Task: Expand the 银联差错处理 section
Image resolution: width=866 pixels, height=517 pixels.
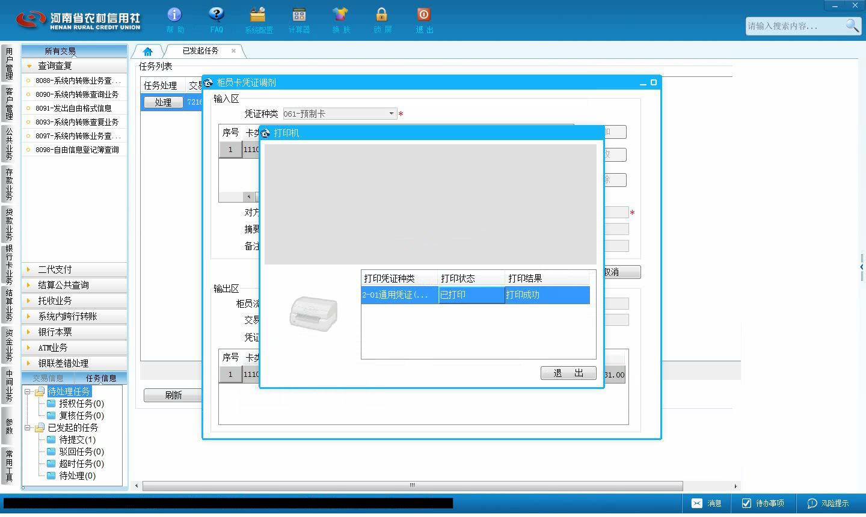Action: click(74, 363)
